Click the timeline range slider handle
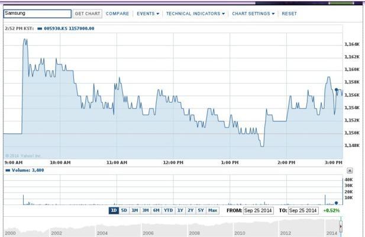The height and width of the screenshot is (237, 365). pos(341,226)
